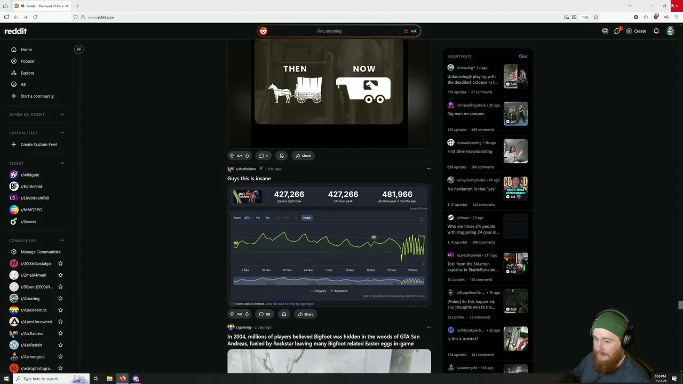Toggle favorite star for r/AskReddit
This screenshot has height=384, width=683.
[x=60, y=345]
